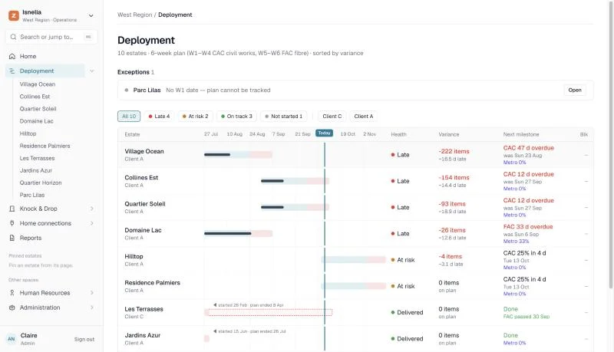The height and width of the screenshot is (352, 614).
Task: Toggle the Client C filter
Action: click(332, 116)
